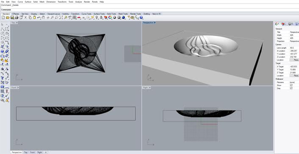This screenshot has width=299, height=154.
Task: Select the Box solid tool in sidebar
Action: point(2,51)
